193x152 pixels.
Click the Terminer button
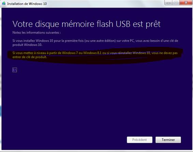click(x=168, y=140)
